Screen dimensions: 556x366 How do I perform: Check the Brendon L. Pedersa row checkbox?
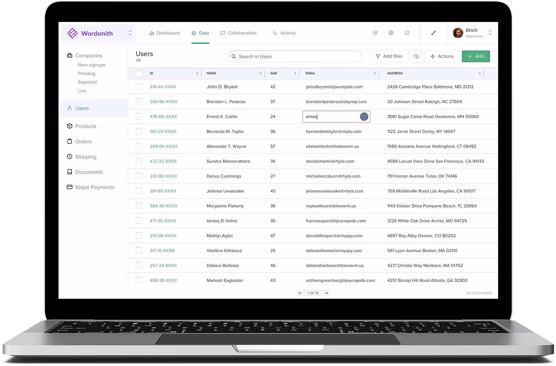click(x=139, y=101)
